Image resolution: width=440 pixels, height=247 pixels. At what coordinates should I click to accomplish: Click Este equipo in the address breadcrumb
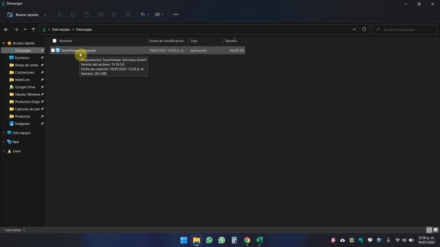tap(61, 30)
